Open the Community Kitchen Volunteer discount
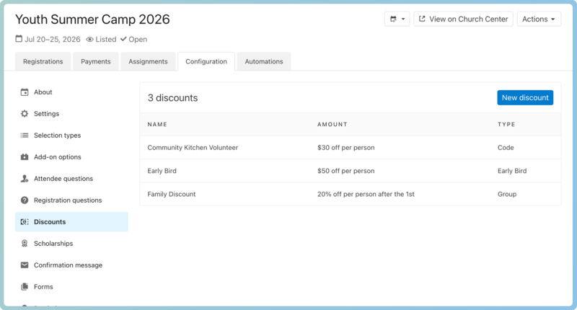Screen dimensions: 577x310 point(193,148)
